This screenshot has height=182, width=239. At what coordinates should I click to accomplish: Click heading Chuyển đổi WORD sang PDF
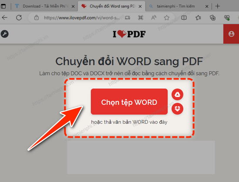tap(129, 61)
